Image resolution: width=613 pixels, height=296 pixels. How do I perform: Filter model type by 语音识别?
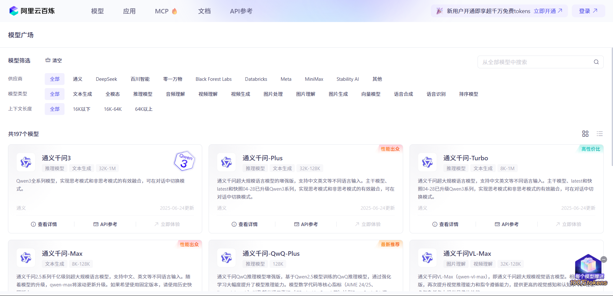pyautogui.click(x=436, y=94)
